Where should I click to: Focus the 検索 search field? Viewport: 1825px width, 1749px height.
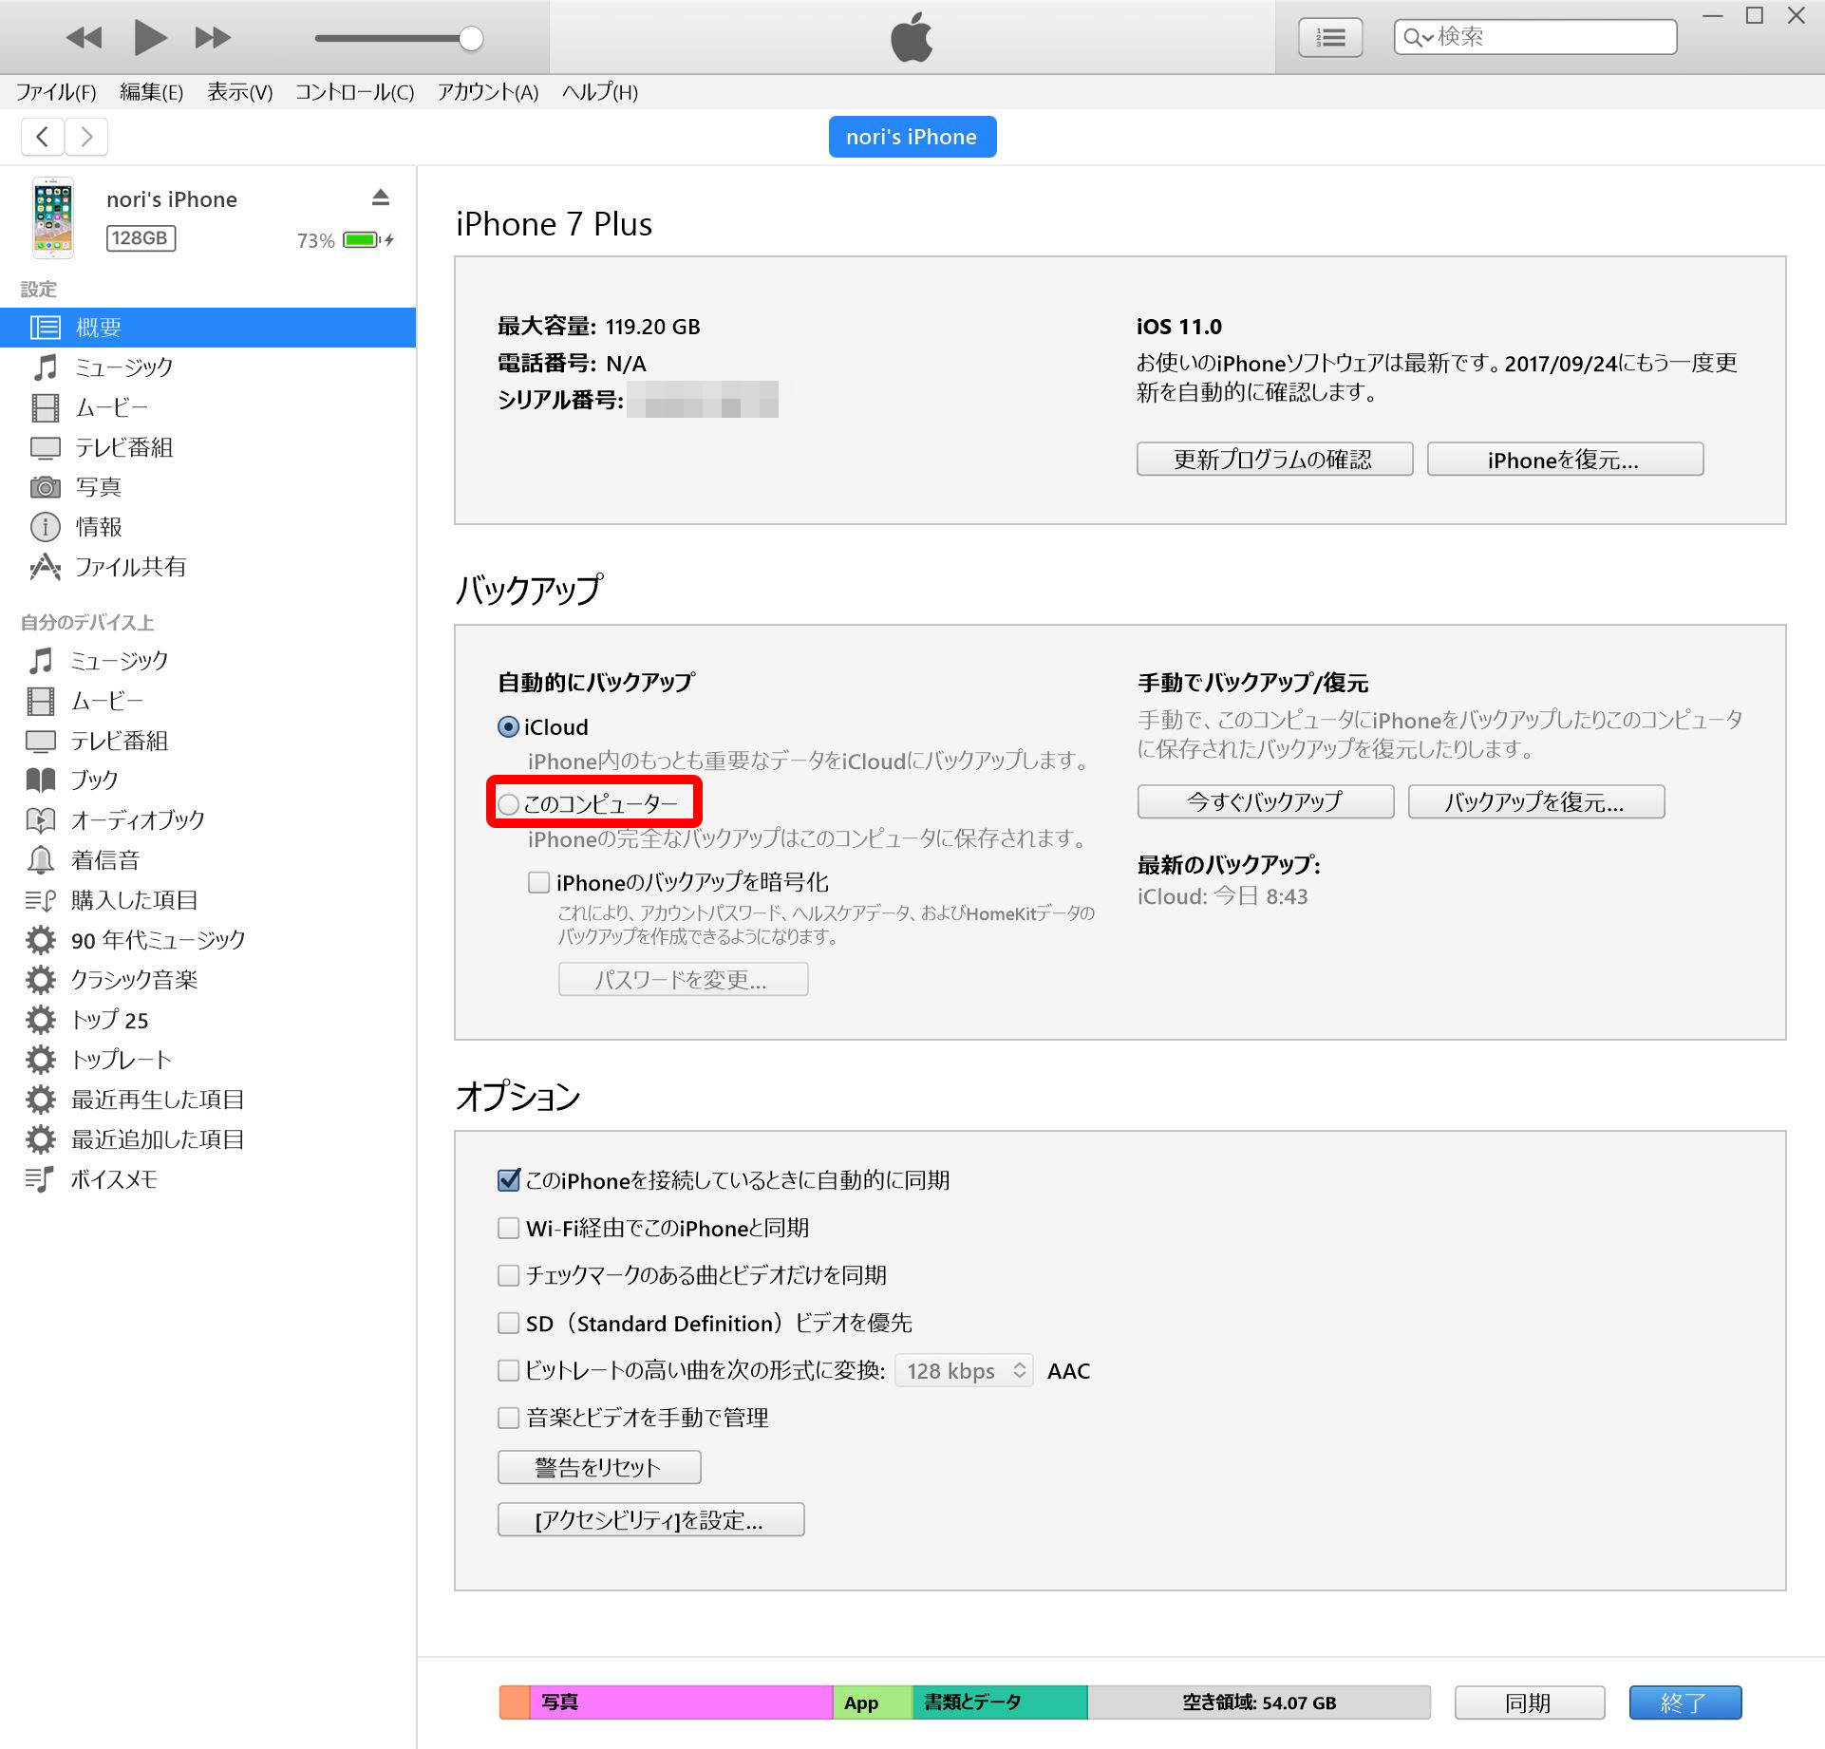pos(1534,37)
